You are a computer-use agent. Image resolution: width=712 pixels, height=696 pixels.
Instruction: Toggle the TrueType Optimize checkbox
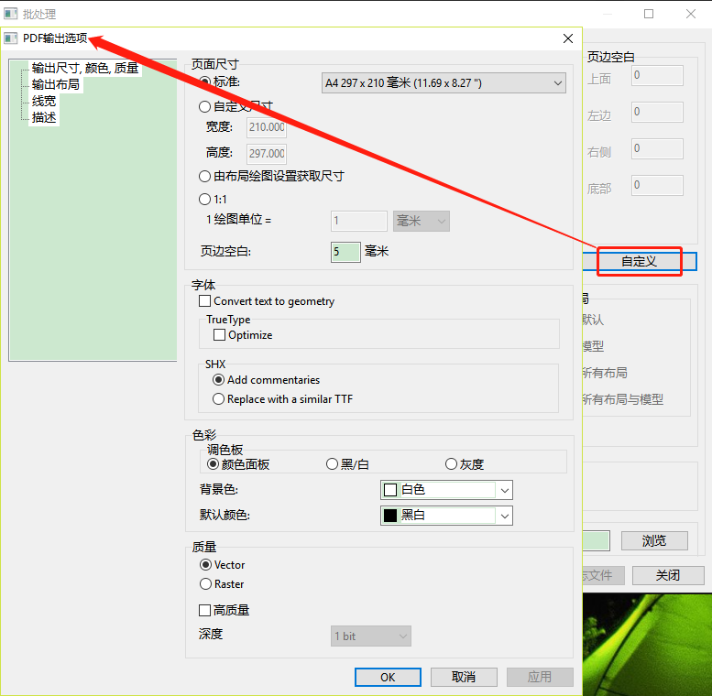(219, 335)
